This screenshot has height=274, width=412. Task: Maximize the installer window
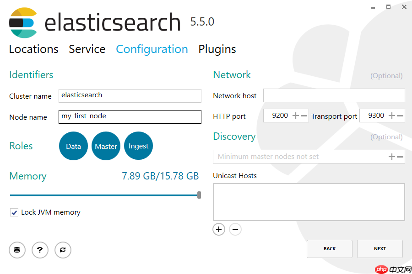[388, 7]
